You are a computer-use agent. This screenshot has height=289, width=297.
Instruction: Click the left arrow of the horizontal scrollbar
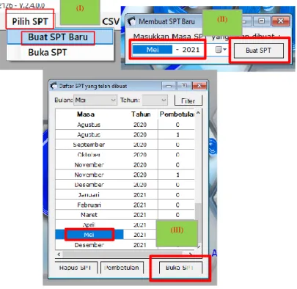[59, 255]
